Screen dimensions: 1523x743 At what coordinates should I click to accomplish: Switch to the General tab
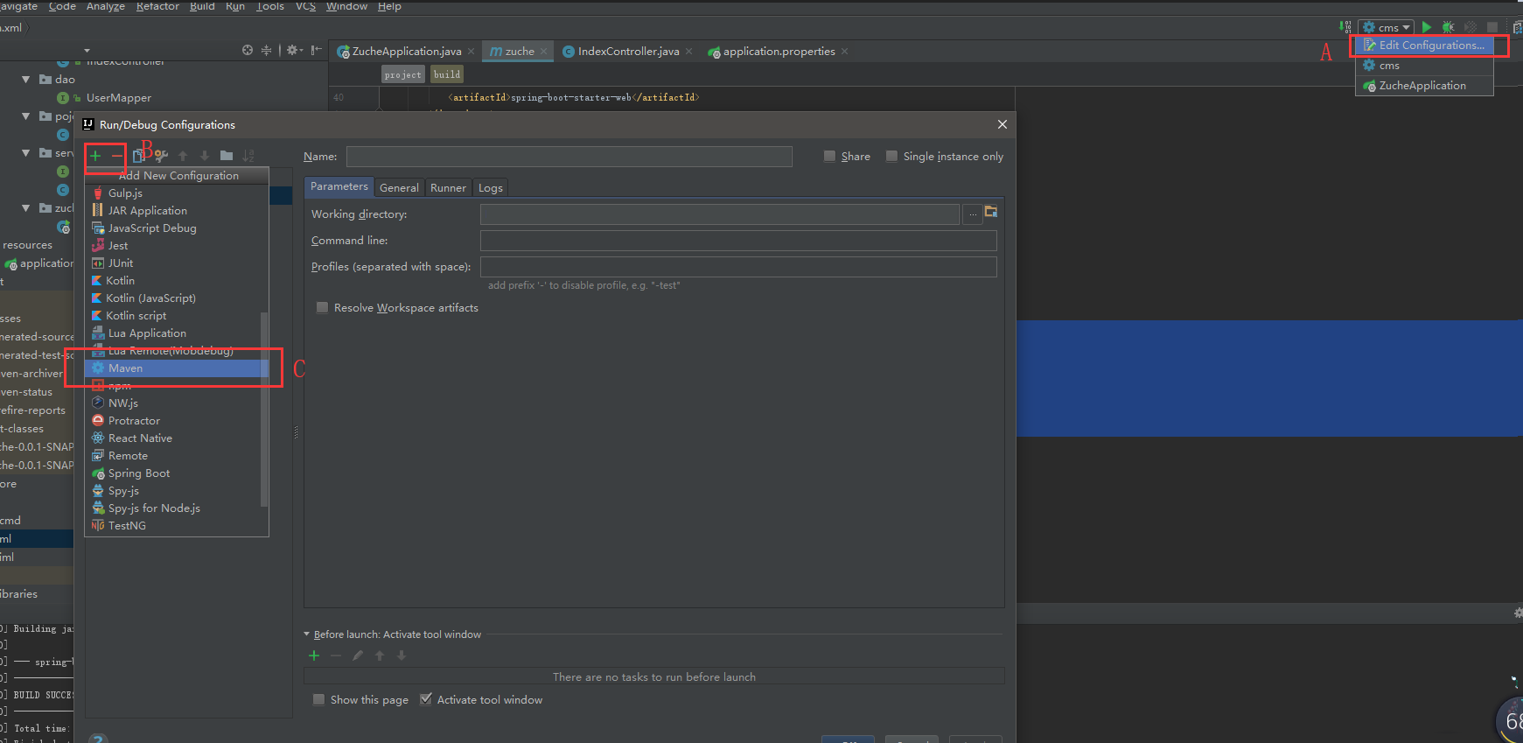399,187
